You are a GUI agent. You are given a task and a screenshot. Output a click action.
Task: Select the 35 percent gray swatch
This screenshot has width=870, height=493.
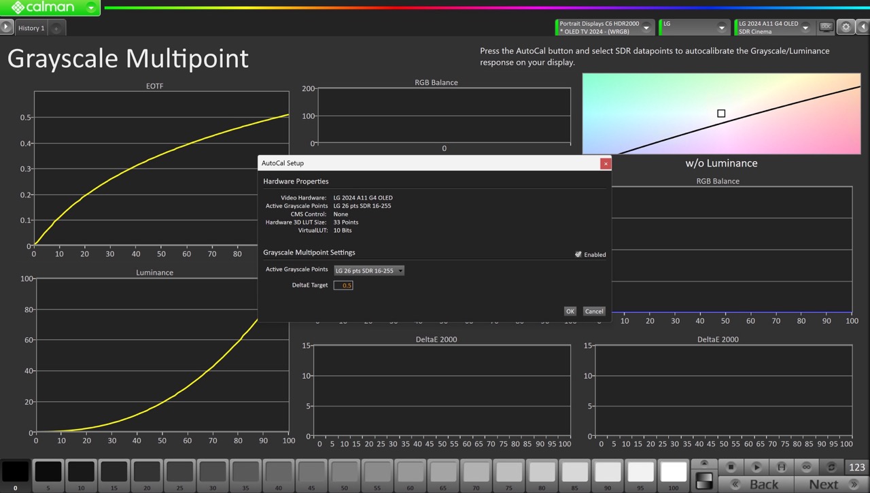tap(245, 474)
